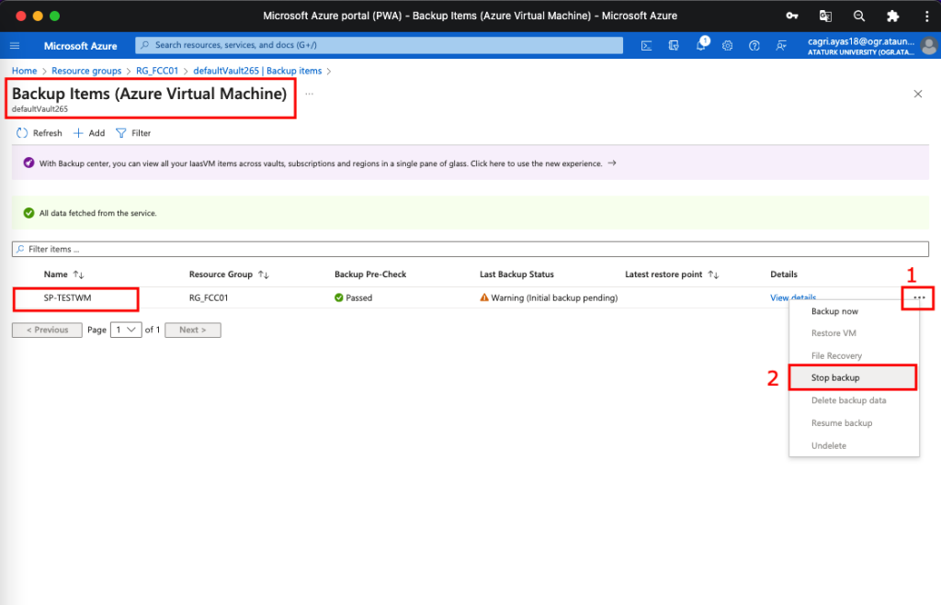Expand the page number dropdown
This screenshot has width=941, height=605.
point(125,330)
